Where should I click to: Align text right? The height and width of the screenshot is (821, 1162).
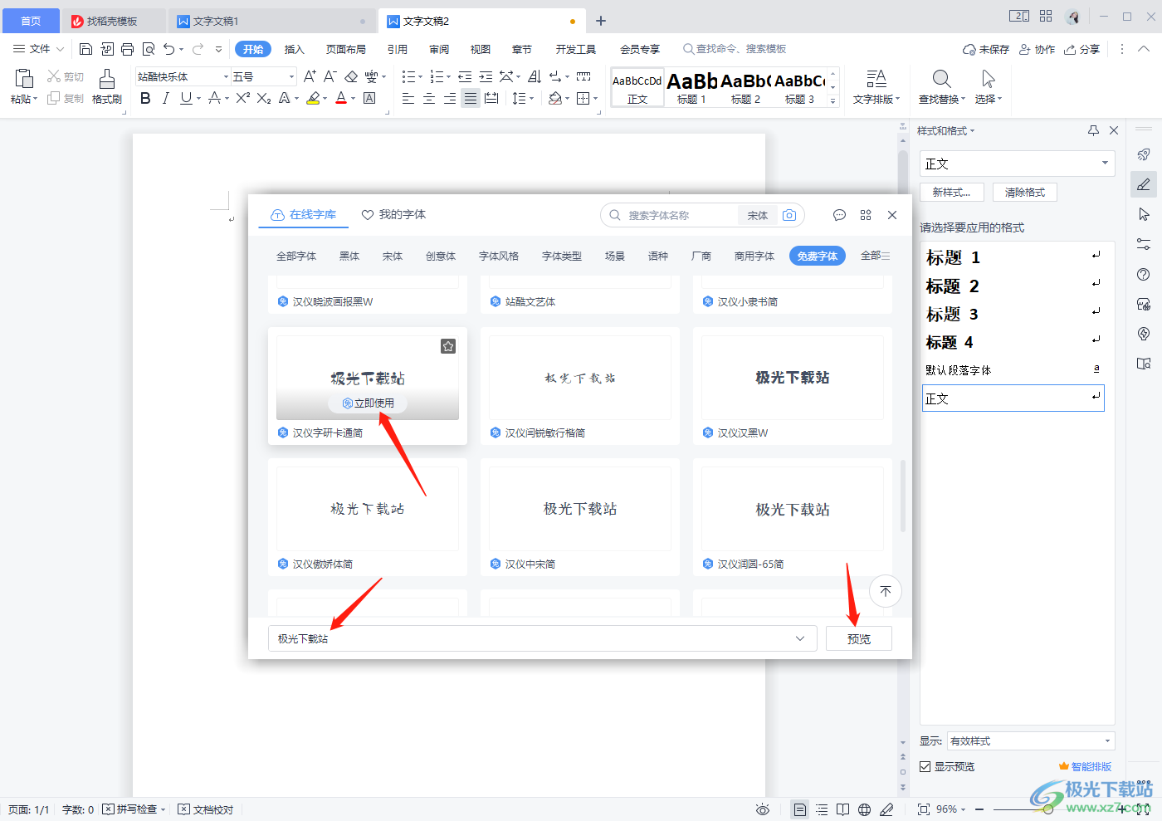coord(450,98)
